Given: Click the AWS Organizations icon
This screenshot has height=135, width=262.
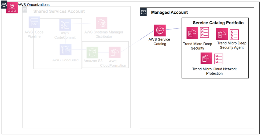Looking at the screenshot, I should point(12,8).
